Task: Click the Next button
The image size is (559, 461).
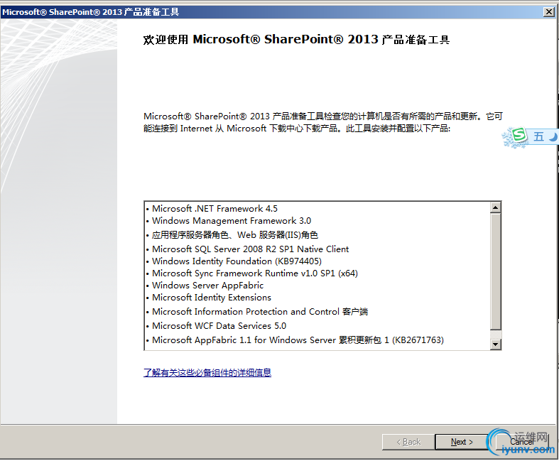Action: (x=462, y=442)
